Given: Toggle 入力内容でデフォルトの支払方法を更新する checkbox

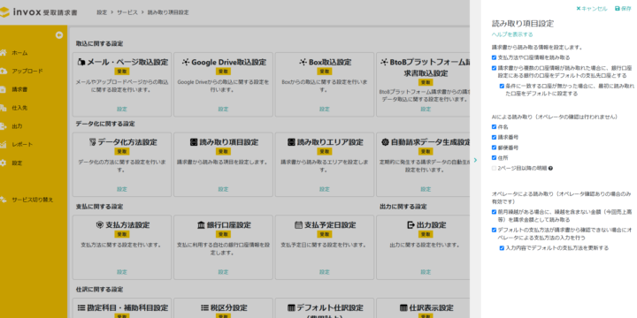Looking at the screenshot, I should coord(502,248).
